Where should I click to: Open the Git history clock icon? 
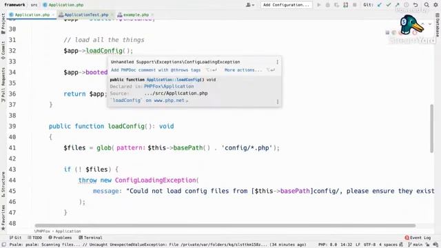point(407,5)
